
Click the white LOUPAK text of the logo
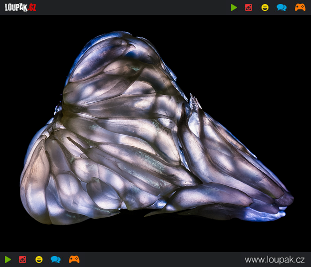tap(16, 7)
